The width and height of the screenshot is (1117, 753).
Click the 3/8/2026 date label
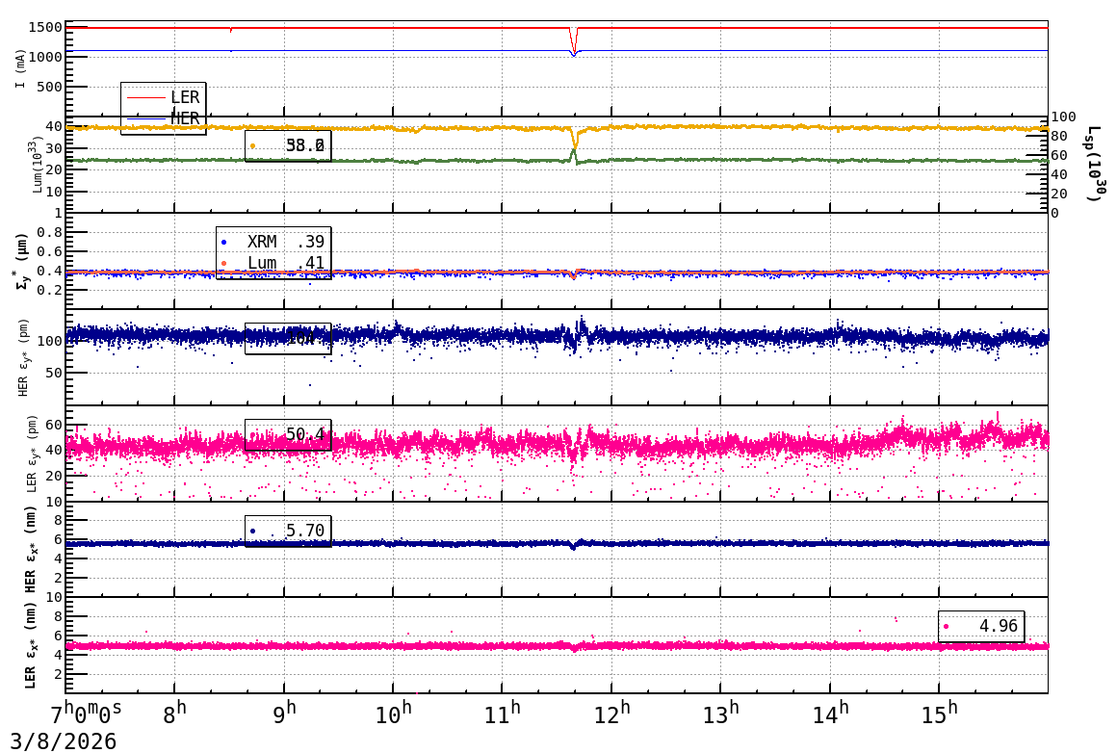tap(64, 741)
